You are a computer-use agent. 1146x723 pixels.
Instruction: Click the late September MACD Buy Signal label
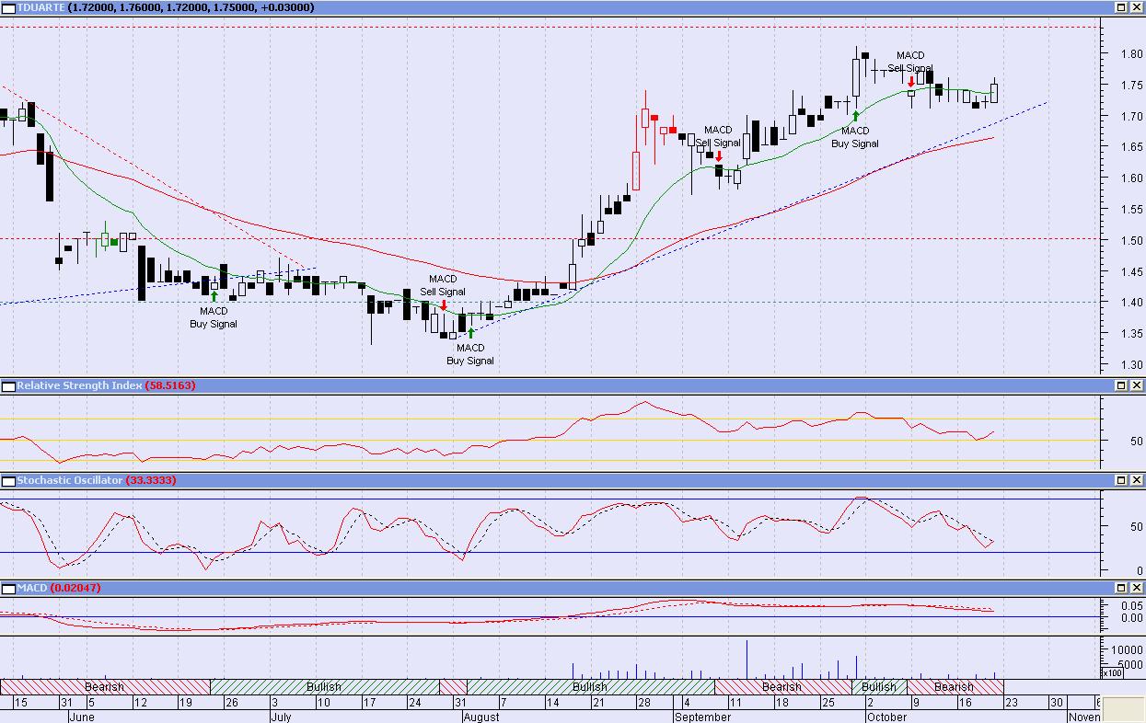click(855, 137)
